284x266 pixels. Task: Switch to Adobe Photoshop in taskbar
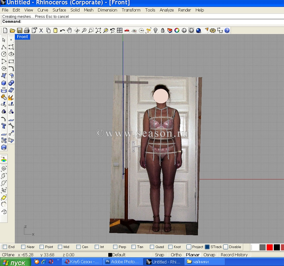(x=122, y=262)
